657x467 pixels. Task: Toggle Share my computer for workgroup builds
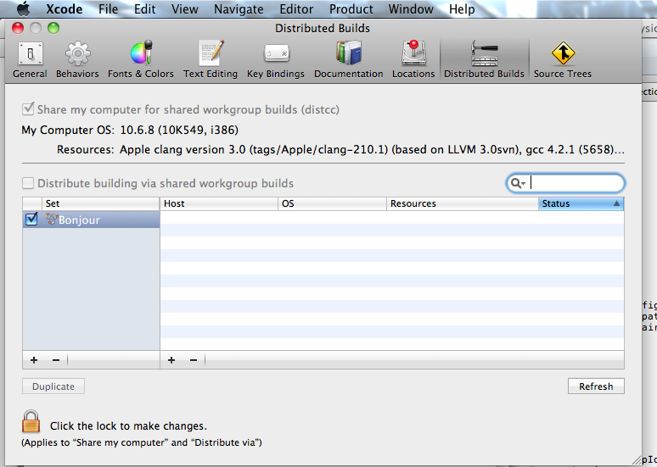coord(28,109)
